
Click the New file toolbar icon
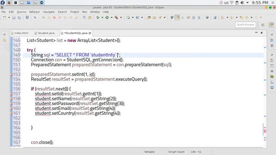point(5,17)
